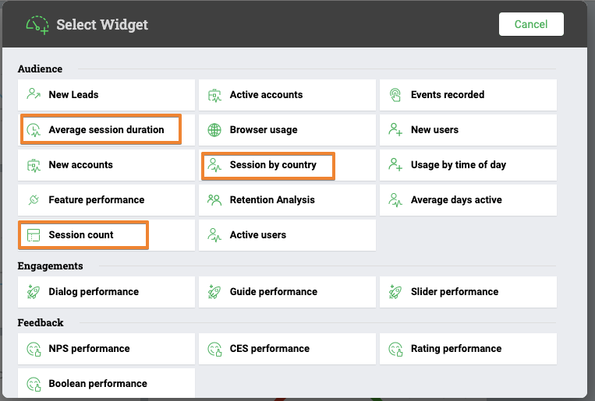Choose the Session count table icon

[x=34, y=235]
